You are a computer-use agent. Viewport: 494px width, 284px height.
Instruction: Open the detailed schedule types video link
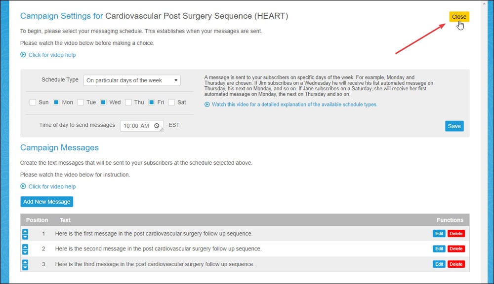point(294,105)
